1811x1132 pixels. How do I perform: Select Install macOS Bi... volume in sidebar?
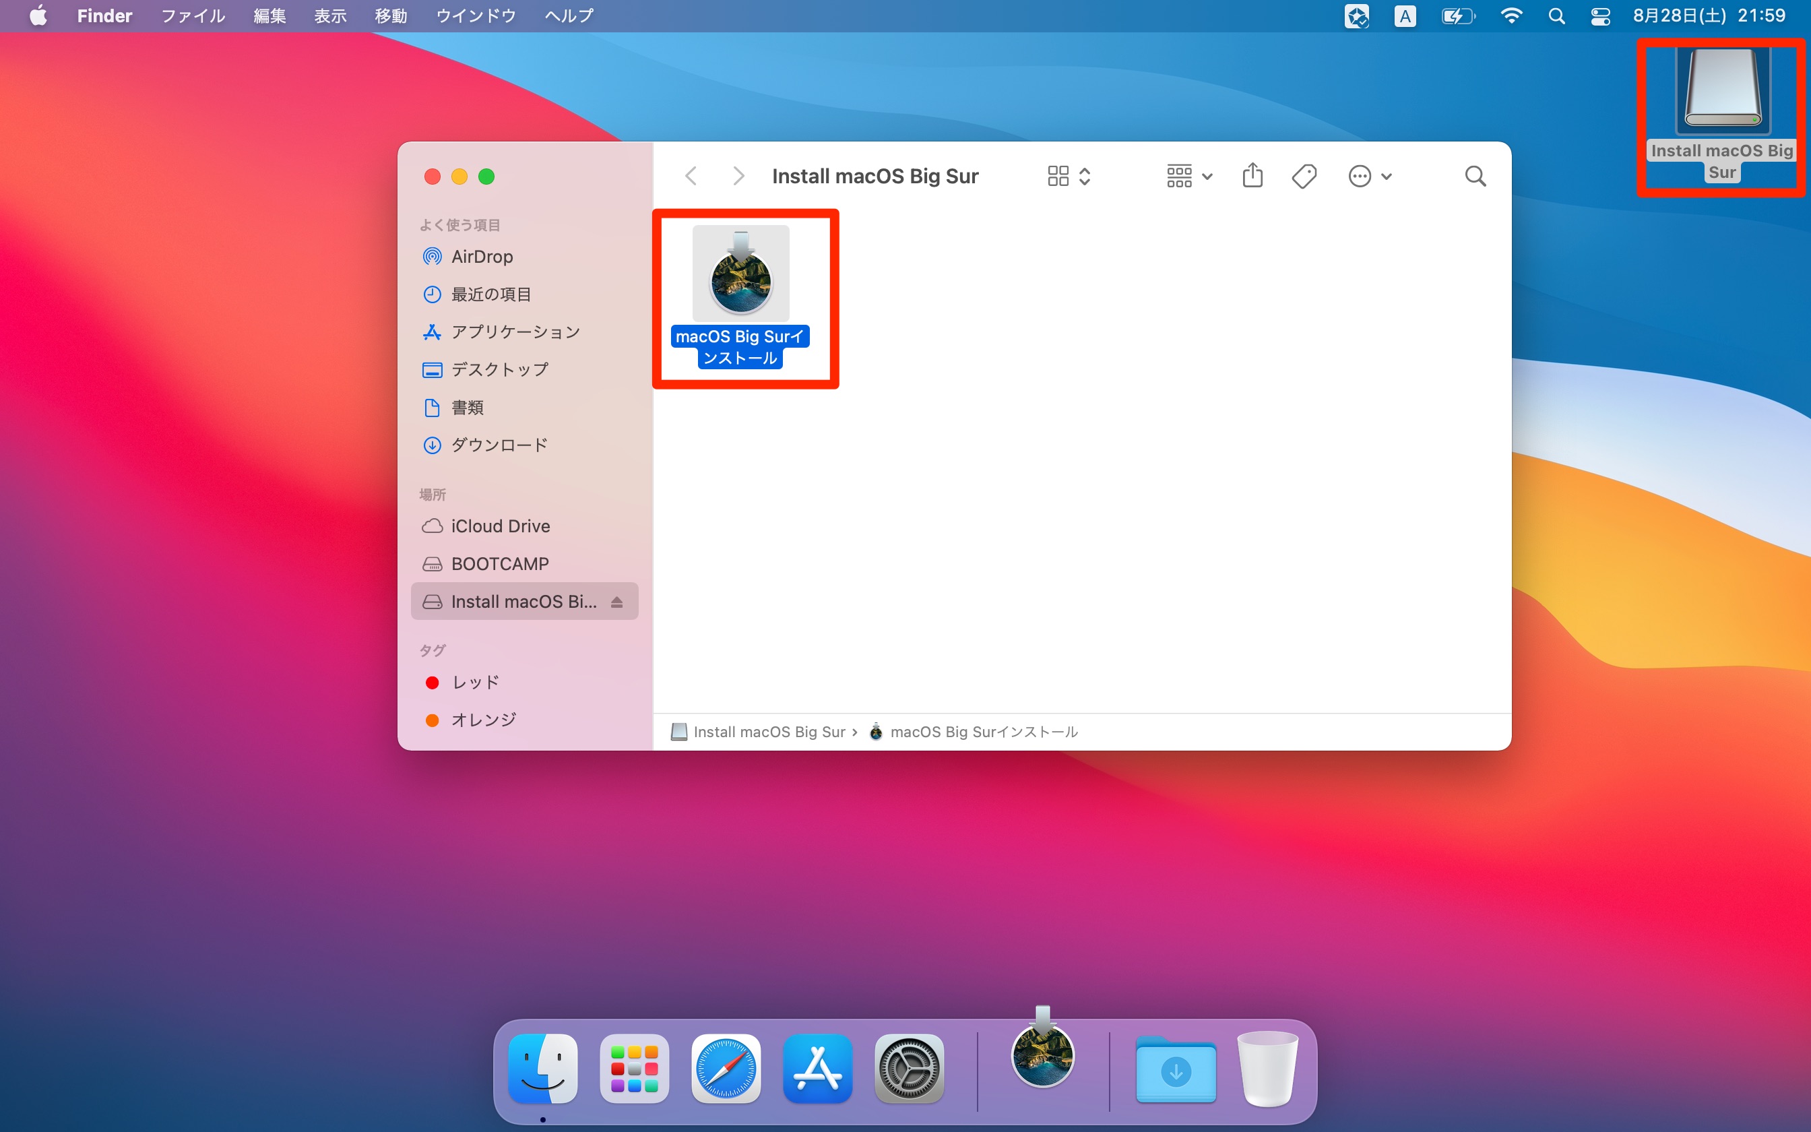pos(524,601)
